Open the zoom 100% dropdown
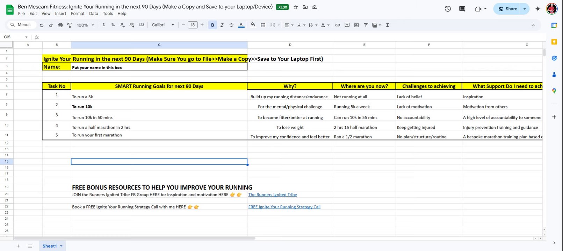The image size is (563, 251). (x=86, y=25)
